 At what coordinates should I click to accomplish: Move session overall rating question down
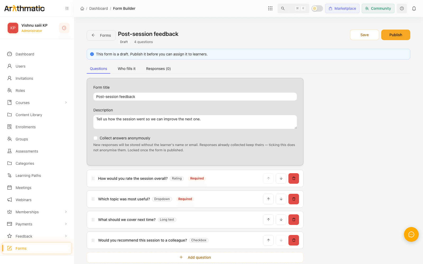click(281, 178)
